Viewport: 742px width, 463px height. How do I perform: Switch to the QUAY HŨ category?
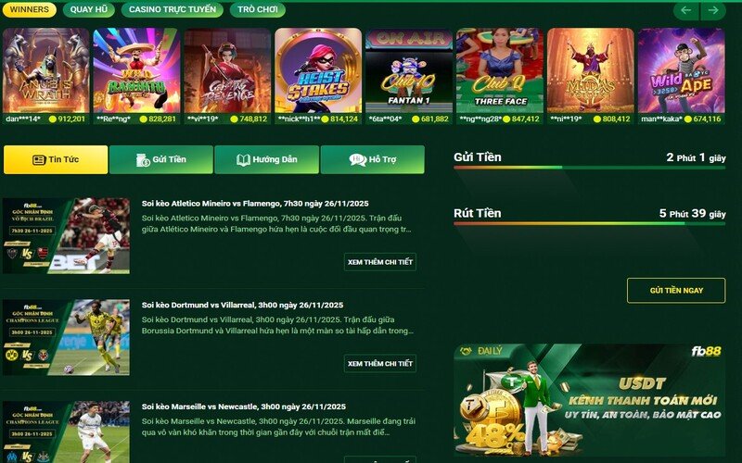[88, 9]
